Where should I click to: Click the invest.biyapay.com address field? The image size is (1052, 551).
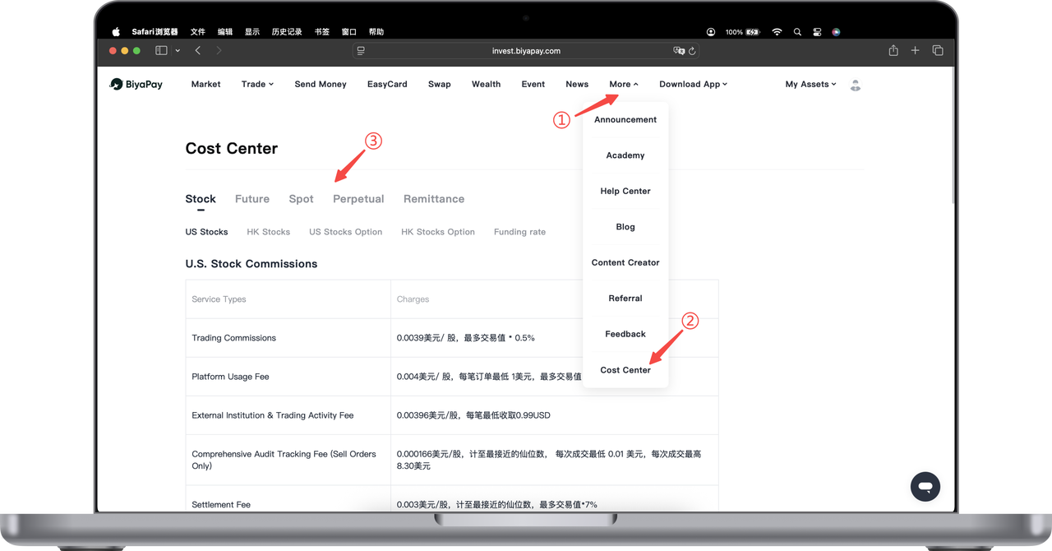click(x=526, y=51)
